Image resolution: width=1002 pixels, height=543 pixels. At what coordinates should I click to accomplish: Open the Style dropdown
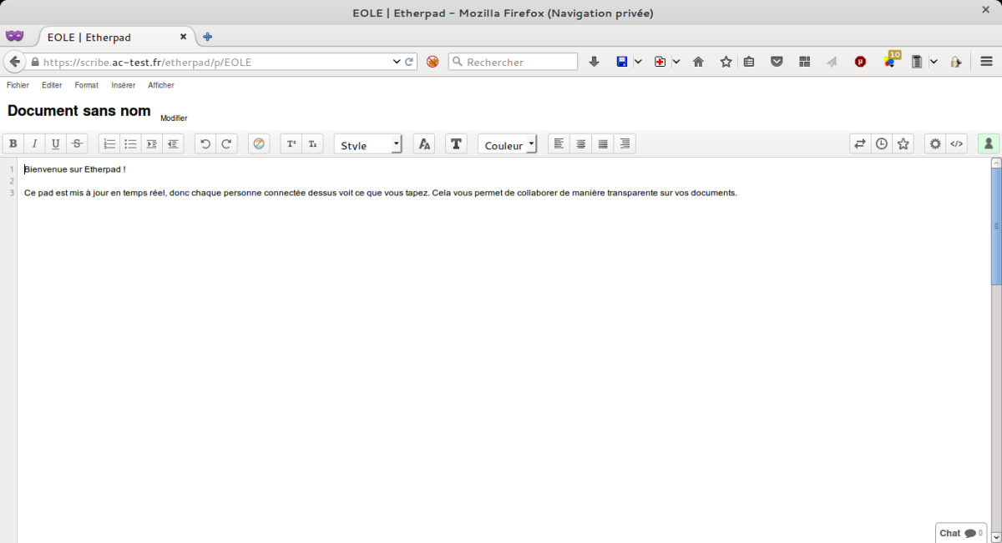click(368, 144)
